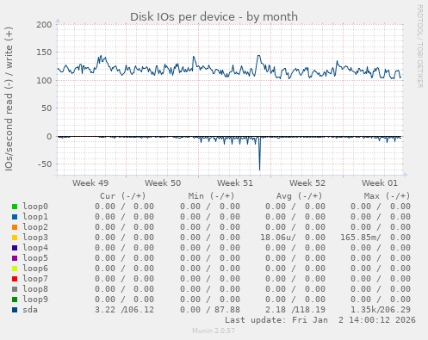
Task: Click the Week 01 axis label
Action: 380,183
